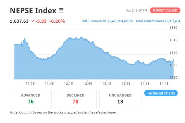Click the 1650 price axis label
Viewport: 185px width, 123px height.
pos(174,27)
